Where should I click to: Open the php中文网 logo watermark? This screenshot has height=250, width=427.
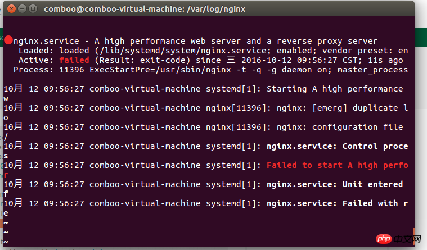[x=398, y=239]
